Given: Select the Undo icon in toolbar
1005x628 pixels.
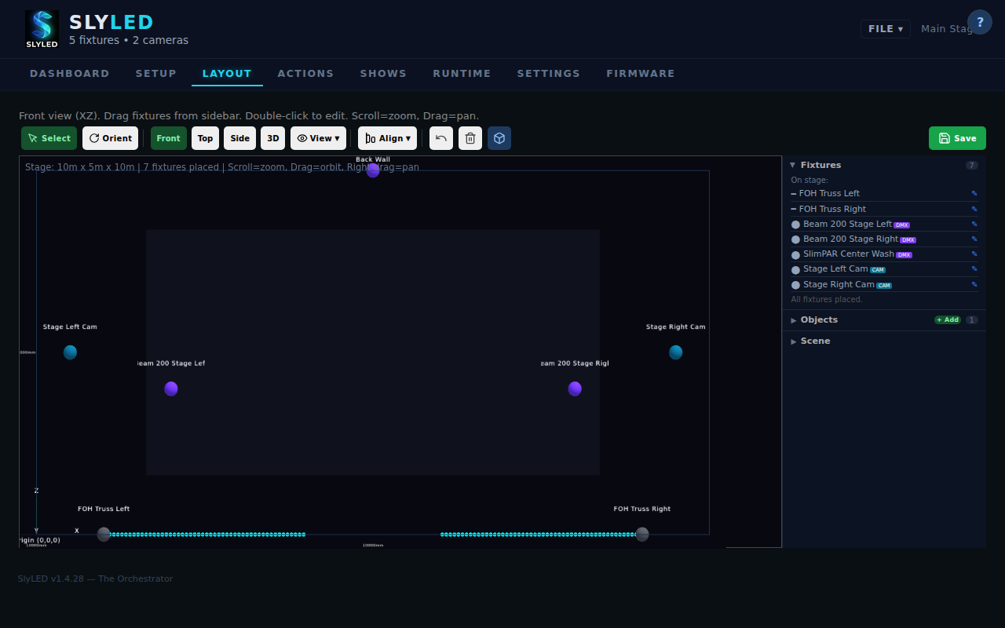Looking at the screenshot, I should click(x=440, y=138).
